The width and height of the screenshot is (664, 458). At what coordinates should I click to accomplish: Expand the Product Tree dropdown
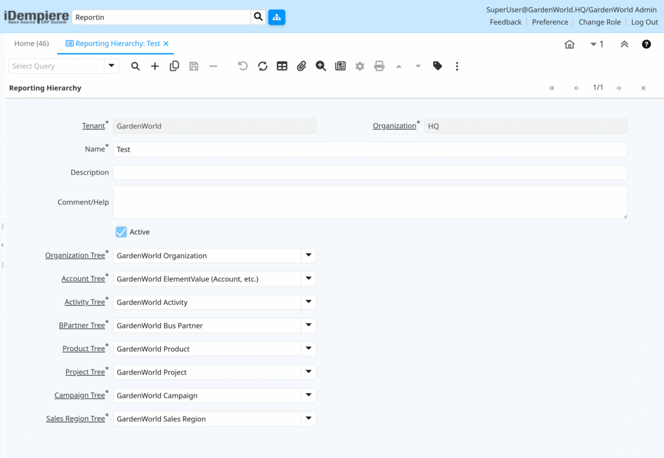pyautogui.click(x=309, y=349)
